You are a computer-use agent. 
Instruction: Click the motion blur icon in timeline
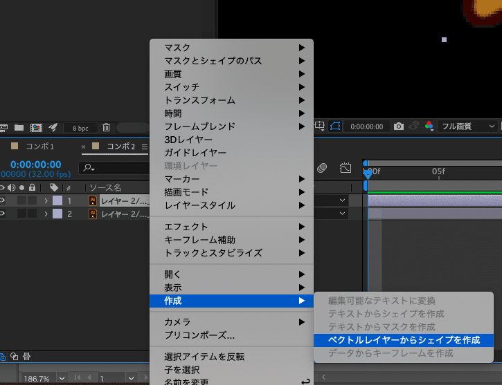tap(322, 168)
